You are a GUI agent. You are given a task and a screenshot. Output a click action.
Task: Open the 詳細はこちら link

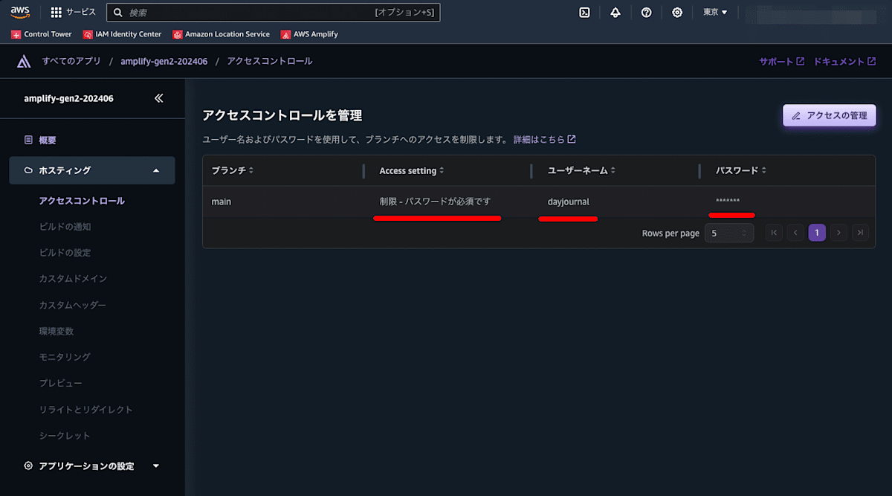(544, 139)
